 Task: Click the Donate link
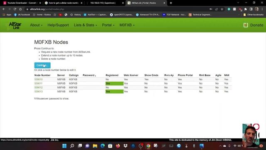point(257,25)
